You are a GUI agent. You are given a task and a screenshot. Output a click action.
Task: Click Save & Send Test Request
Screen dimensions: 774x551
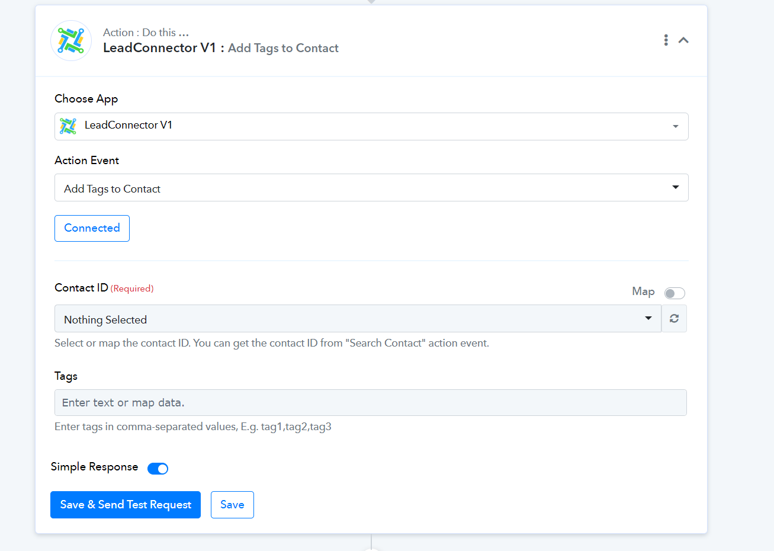pos(126,505)
